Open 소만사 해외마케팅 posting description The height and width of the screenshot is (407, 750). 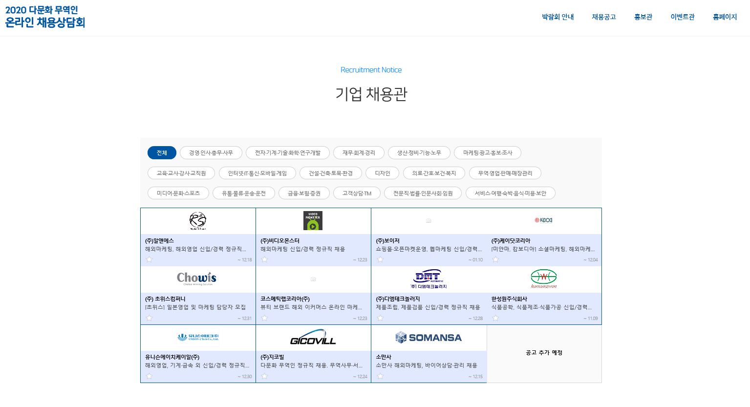coord(427,365)
